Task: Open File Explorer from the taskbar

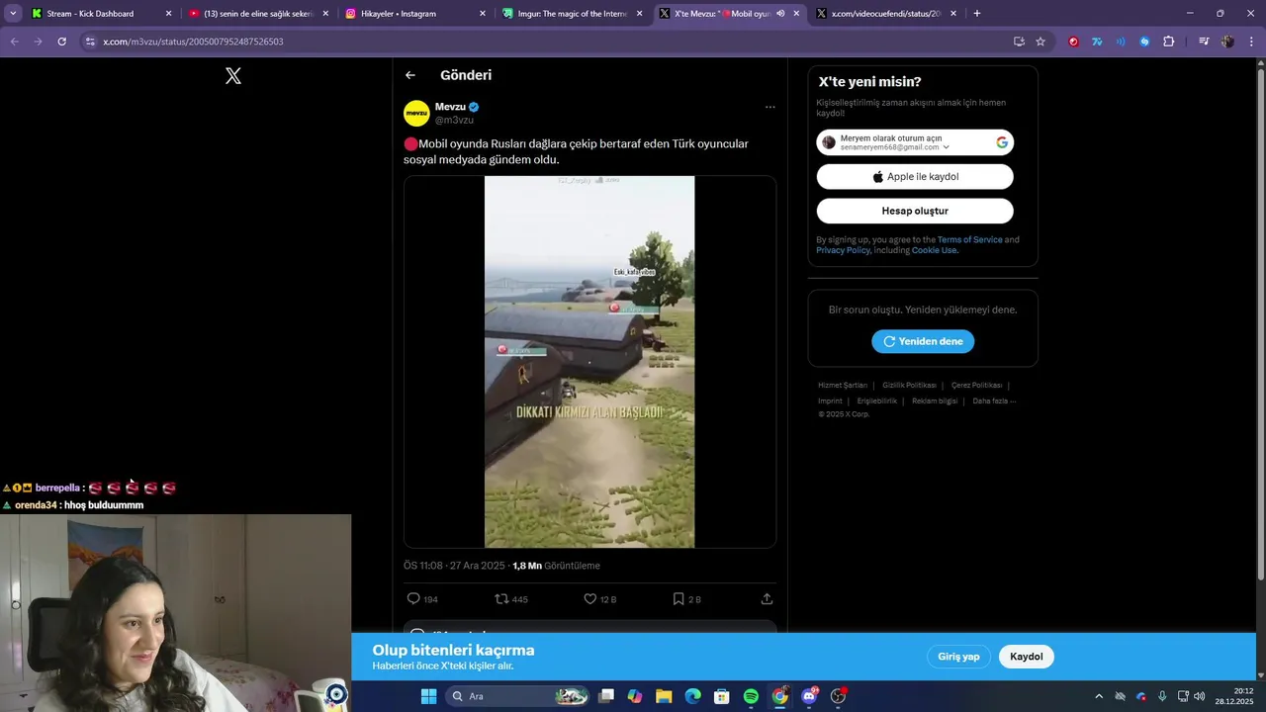Action: [664, 696]
